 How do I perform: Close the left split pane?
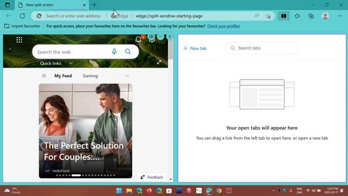click(170, 36)
